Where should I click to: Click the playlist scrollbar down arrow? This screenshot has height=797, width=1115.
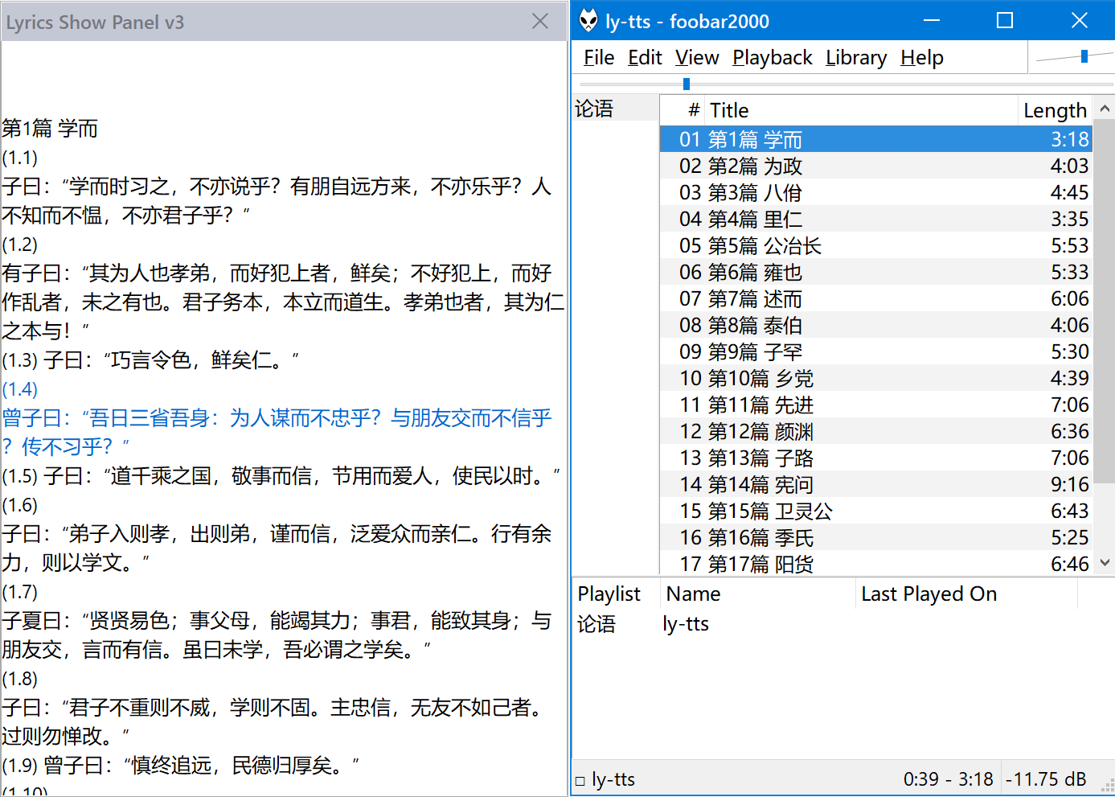[x=1105, y=563]
